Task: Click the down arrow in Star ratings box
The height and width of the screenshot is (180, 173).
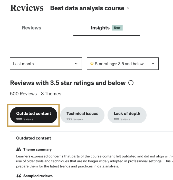Action: pos(153,64)
